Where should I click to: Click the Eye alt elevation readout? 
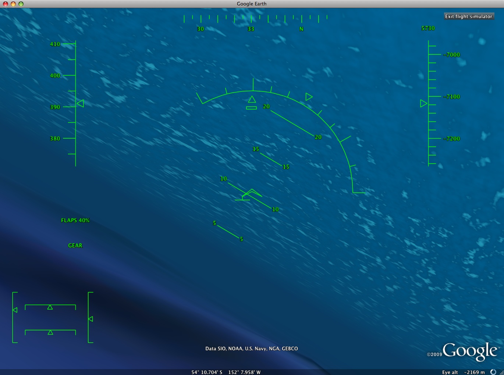[463, 372]
